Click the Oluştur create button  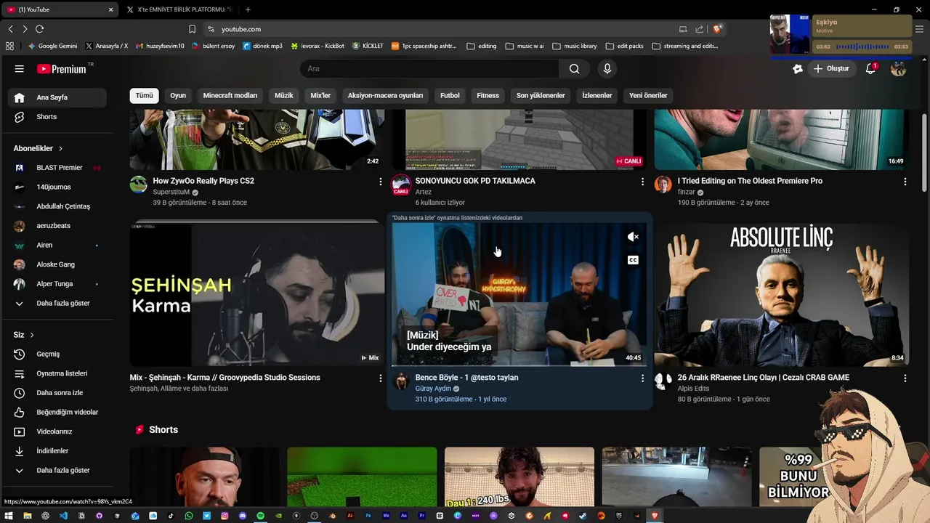click(831, 69)
